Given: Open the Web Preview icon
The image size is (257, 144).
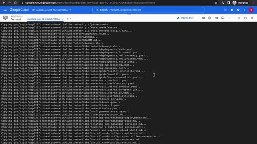Looking at the screenshot, I should point(216,18).
